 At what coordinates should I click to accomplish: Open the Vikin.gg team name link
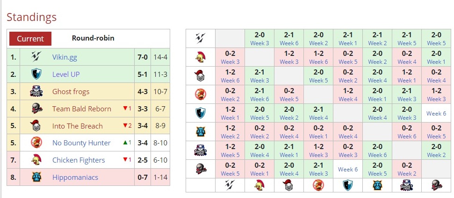coord(65,57)
